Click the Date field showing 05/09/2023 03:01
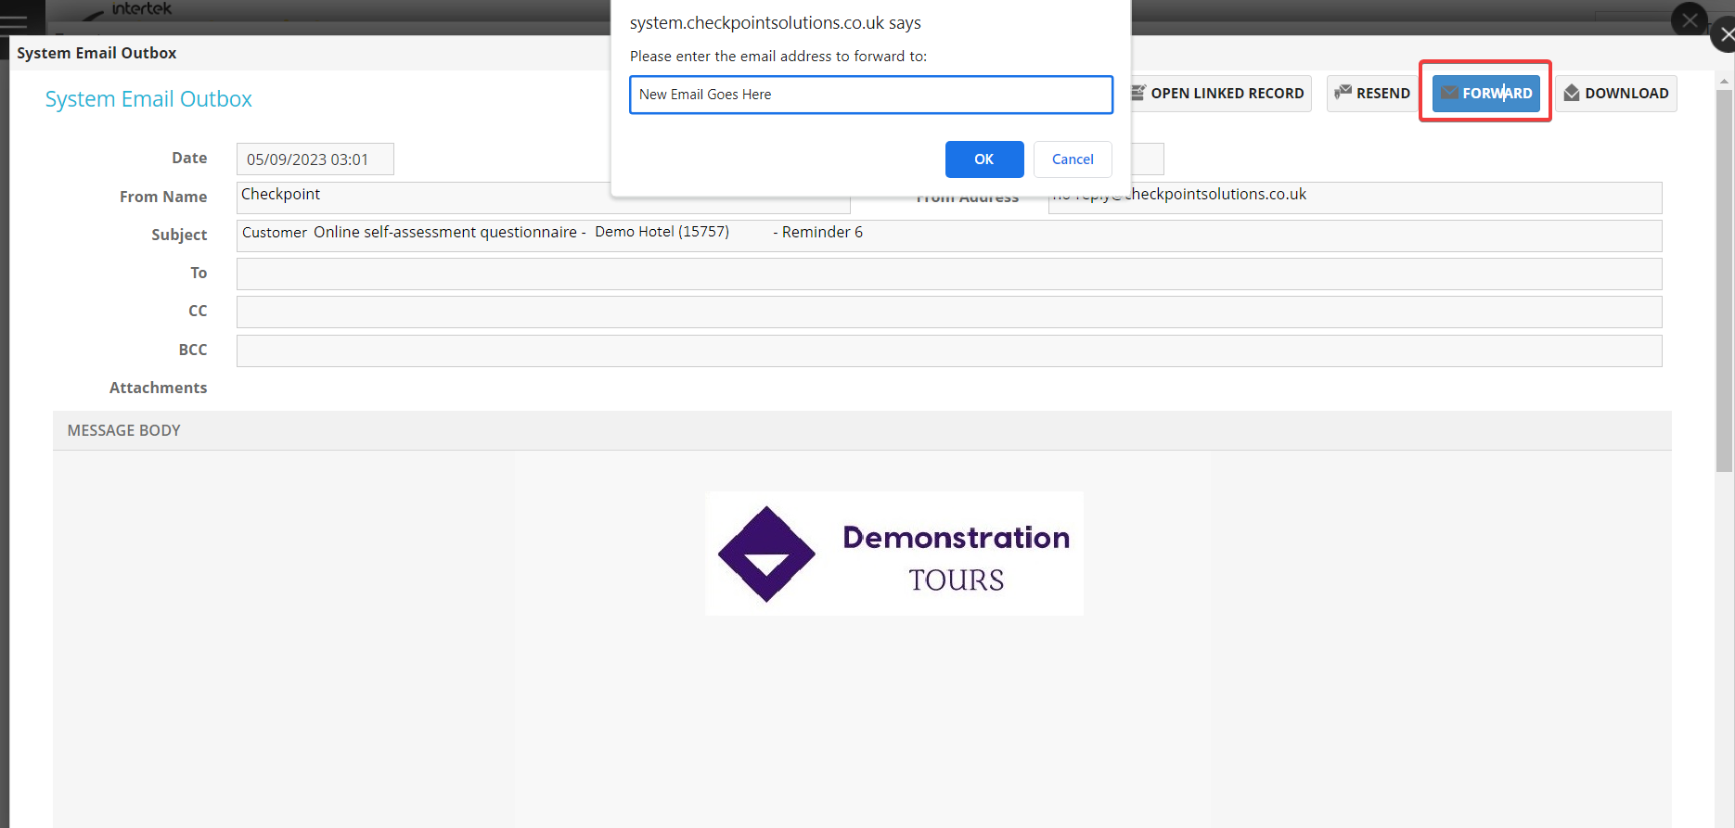Screen dimensions: 1735x828 [x=315, y=159]
